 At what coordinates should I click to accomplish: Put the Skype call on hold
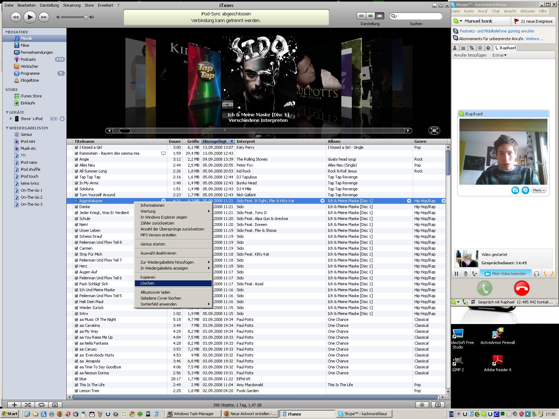click(456, 274)
